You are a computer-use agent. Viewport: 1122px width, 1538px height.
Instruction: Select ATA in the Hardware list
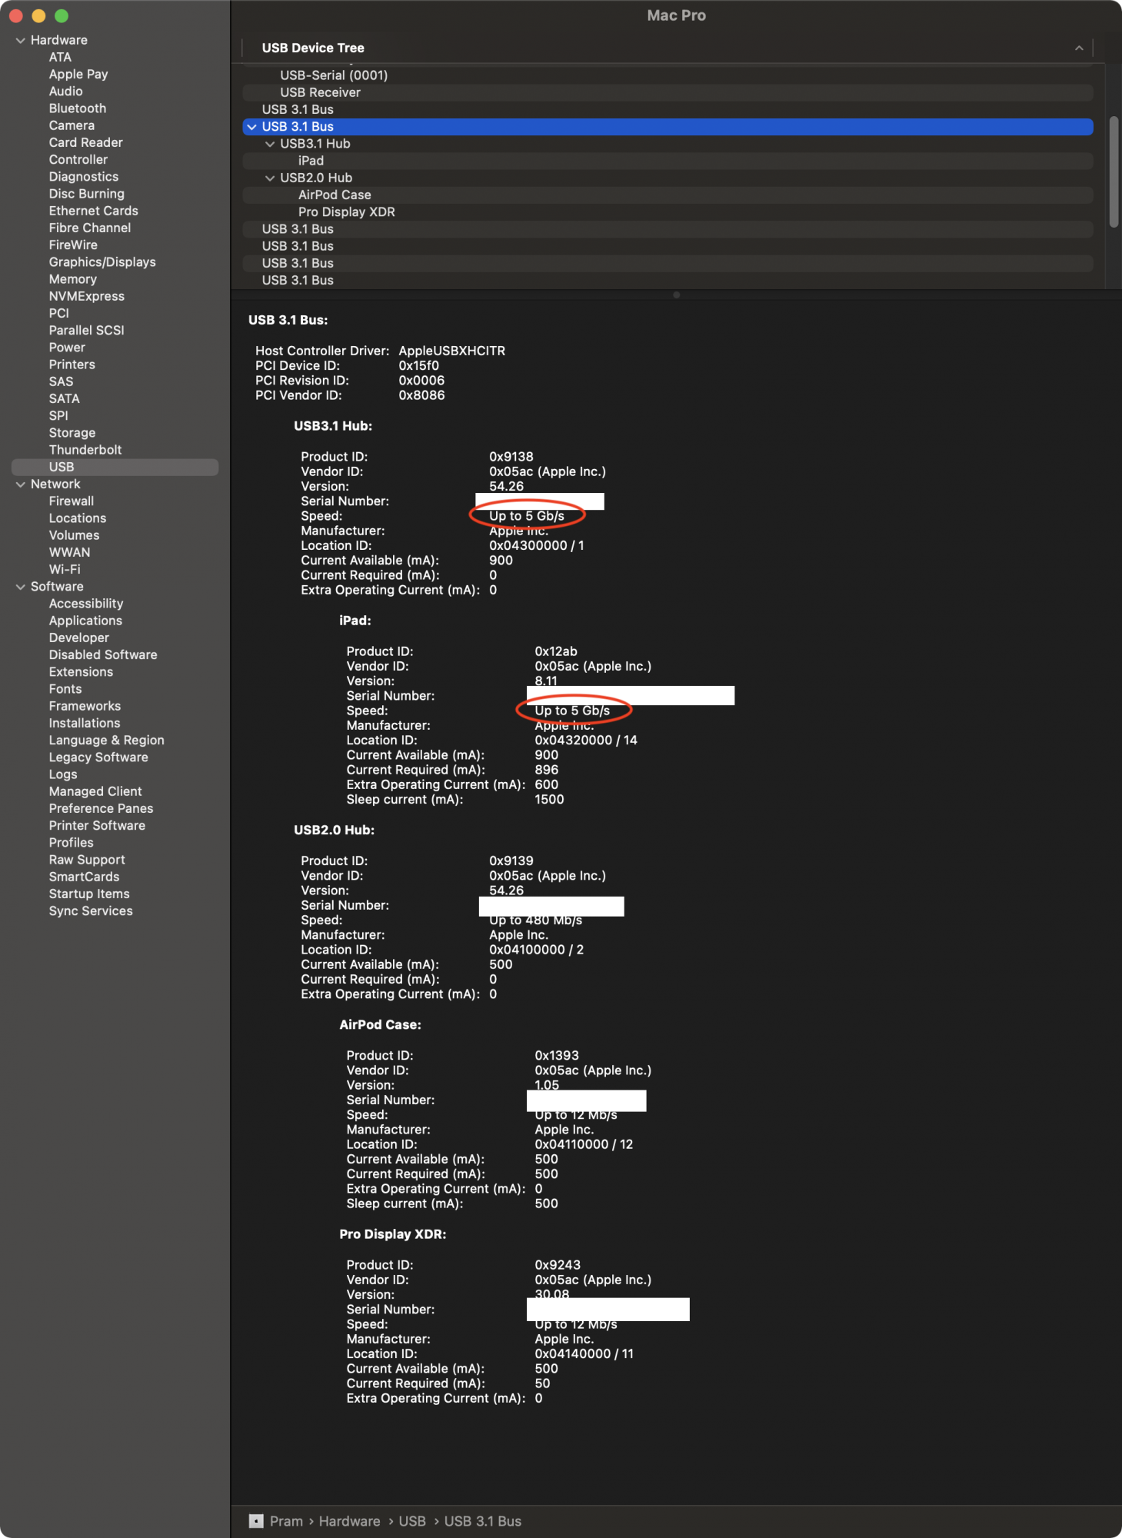[x=60, y=57]
